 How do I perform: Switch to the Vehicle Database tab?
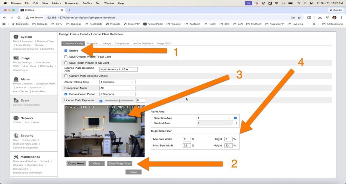click(143, 43)
